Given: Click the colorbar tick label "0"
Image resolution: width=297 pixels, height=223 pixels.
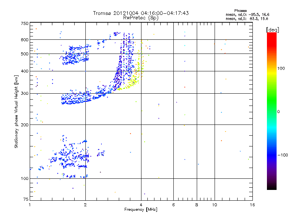Looking at the screenshot, I should 278,111.
